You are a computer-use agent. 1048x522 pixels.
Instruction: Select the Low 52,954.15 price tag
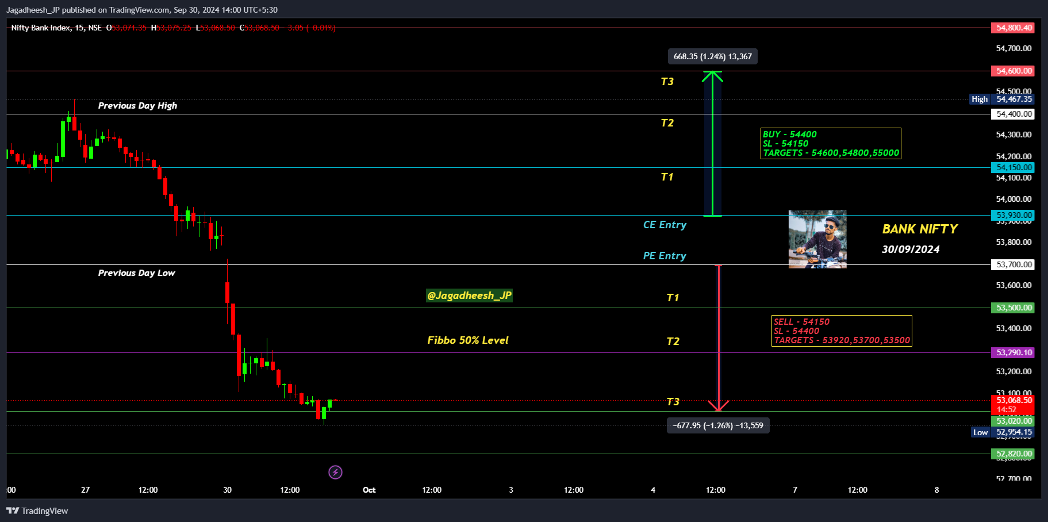point(1003,432)
